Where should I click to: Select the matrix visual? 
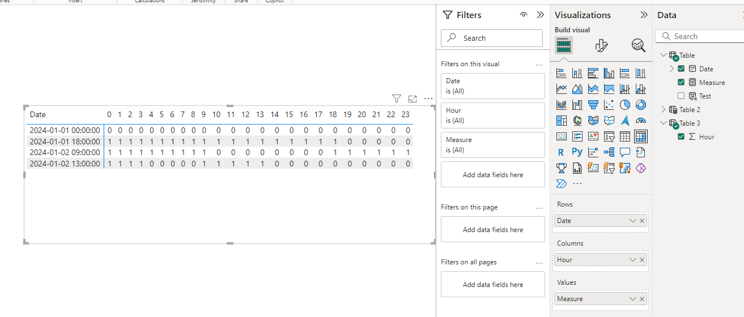pos(641,136)
